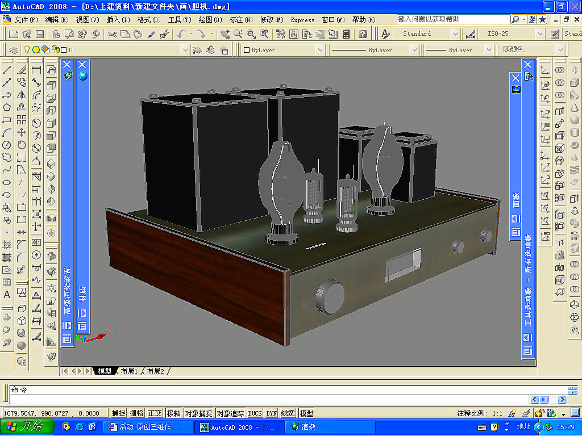This screenshot has width=582, height=436.
Task: Click the Match Properties brush icon
Action: click(151, 34)
